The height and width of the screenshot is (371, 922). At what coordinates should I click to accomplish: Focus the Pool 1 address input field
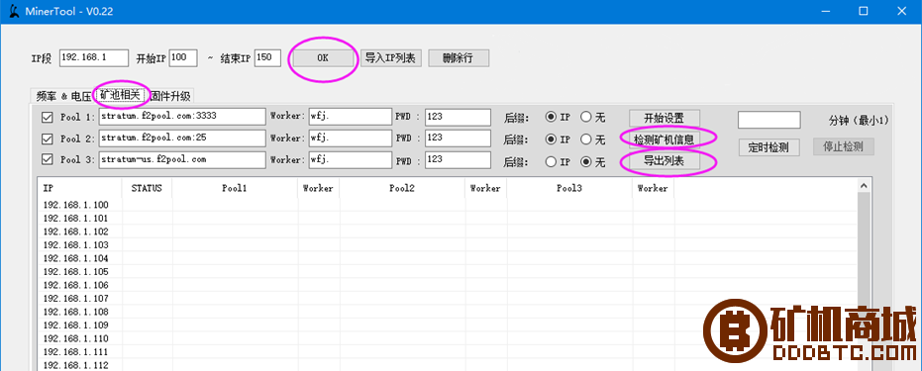[x=181, y=116]
